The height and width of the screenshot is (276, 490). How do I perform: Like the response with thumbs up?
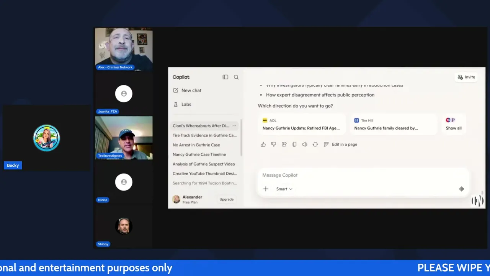(x=263, y=145)
